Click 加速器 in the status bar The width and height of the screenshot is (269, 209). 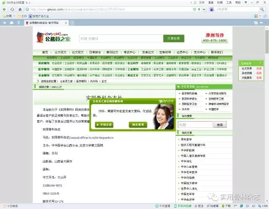pyautogui.click(x=213, y=206)
